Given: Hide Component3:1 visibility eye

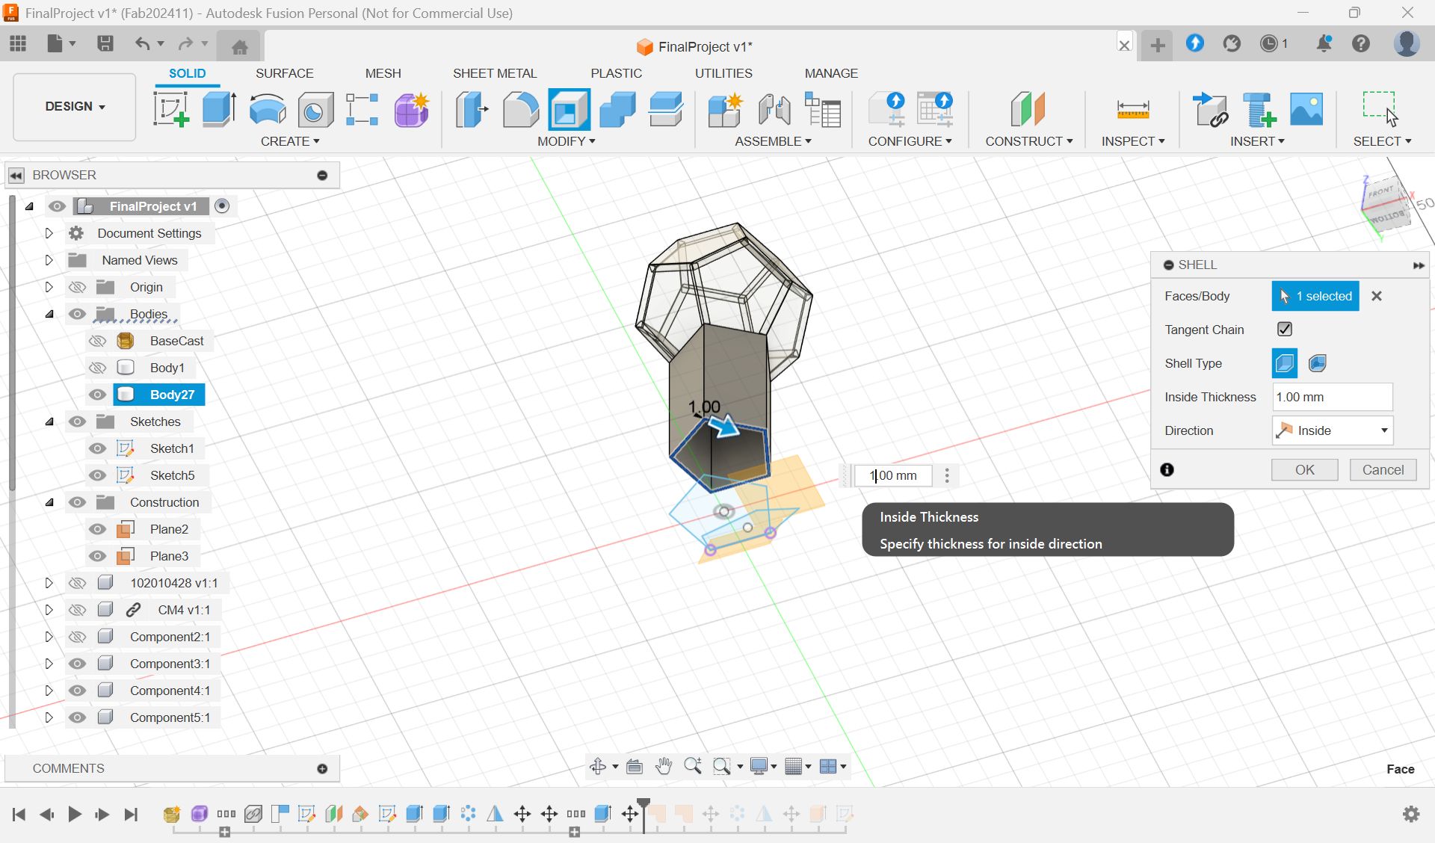Looking at the screenshot, I should (77, 664).
